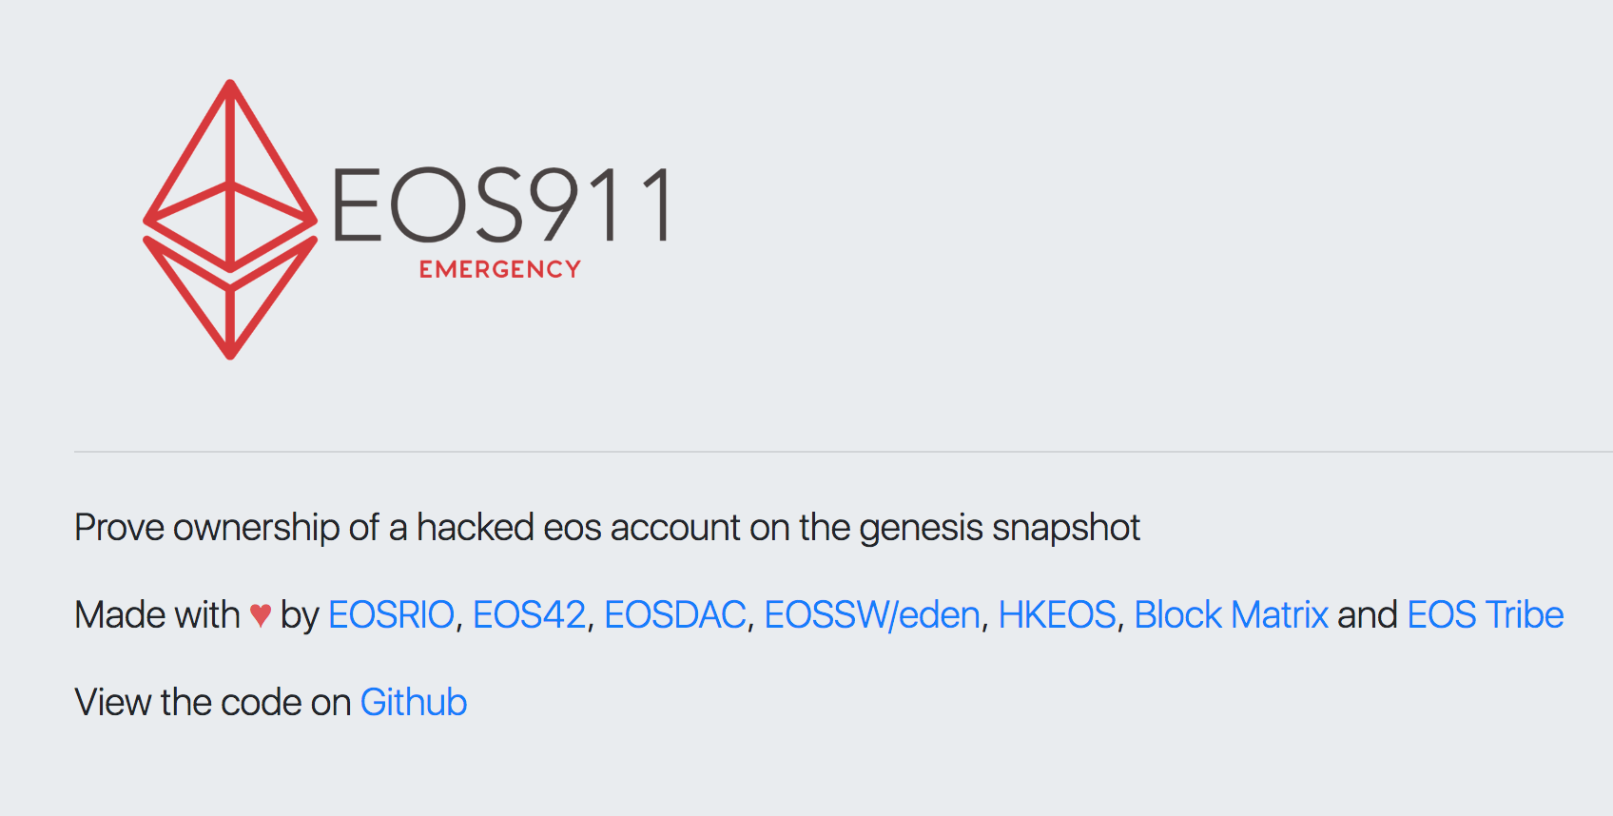Screen dimensions: 1613x816
Task: Open the EOS42 link
Action: 529,615
